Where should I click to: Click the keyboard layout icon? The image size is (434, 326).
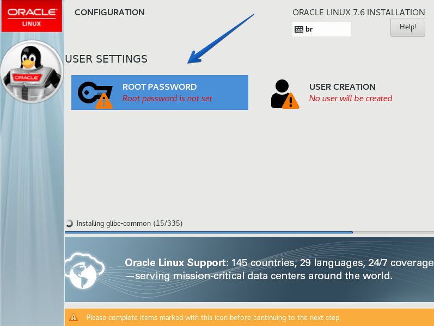point(298,29)
